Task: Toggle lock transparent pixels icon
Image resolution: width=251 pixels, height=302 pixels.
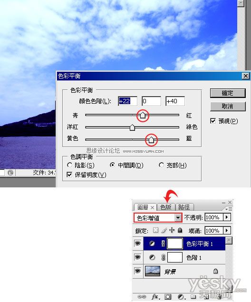Action: (155, 230)
